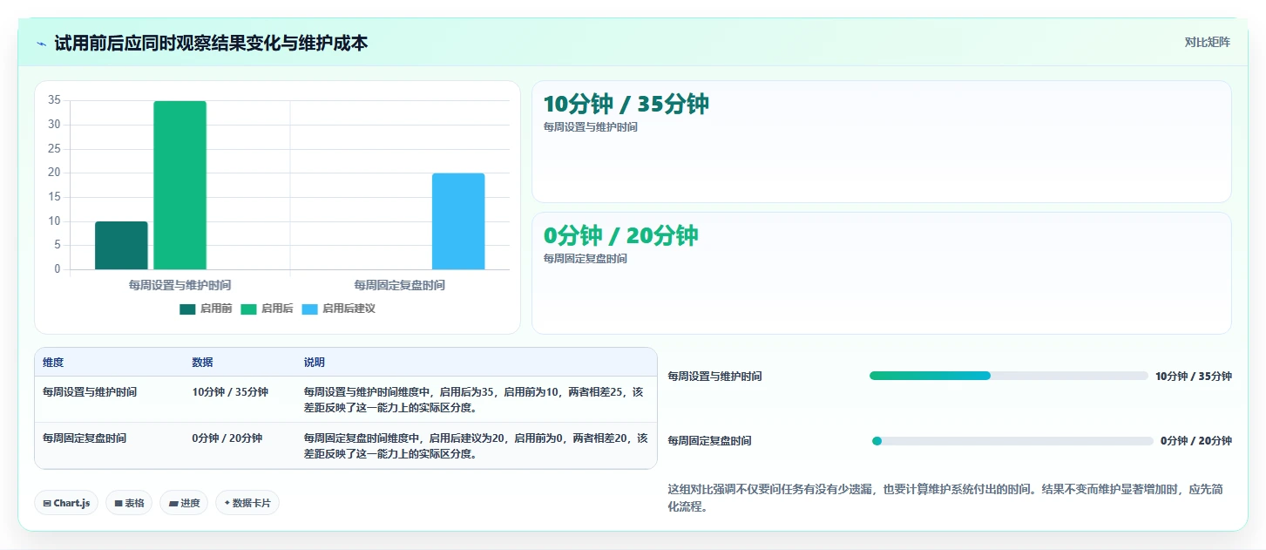Click the 每周固定复盘时间 label beside its progress bar
The image size is (1266, 550).
coord(710,441)
